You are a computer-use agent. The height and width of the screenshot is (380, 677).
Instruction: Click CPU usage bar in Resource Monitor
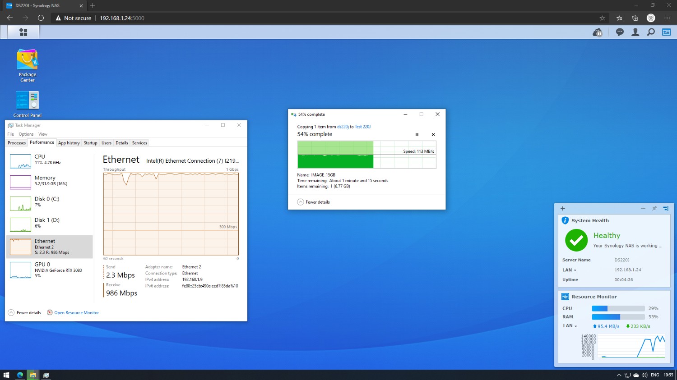(618, 308)
